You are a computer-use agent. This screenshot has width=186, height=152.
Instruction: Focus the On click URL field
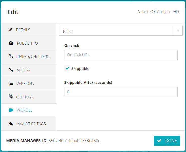(x=121, y=55)
